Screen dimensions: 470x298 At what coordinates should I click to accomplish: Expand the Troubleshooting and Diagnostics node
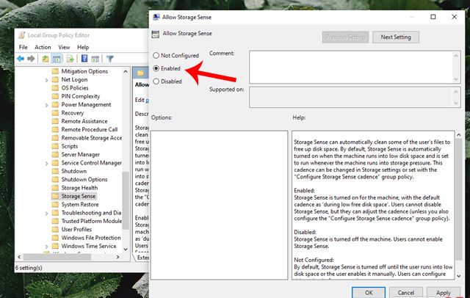pos(46,214)
